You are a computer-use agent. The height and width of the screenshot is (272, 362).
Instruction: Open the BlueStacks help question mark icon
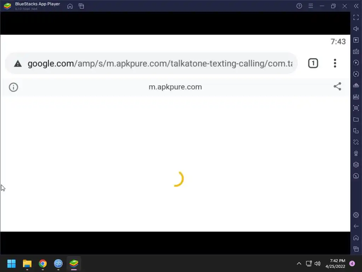point(299,6)
